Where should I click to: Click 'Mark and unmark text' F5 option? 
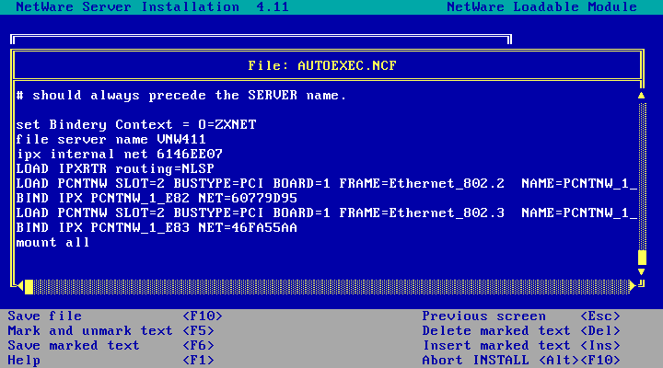pyautogui.click(x=110, y=331)
